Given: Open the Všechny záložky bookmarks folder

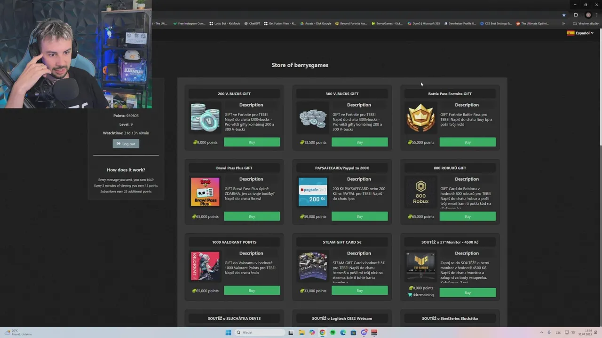Looking at the screenshot, I should pyautogui.click(x=586, y=23).
